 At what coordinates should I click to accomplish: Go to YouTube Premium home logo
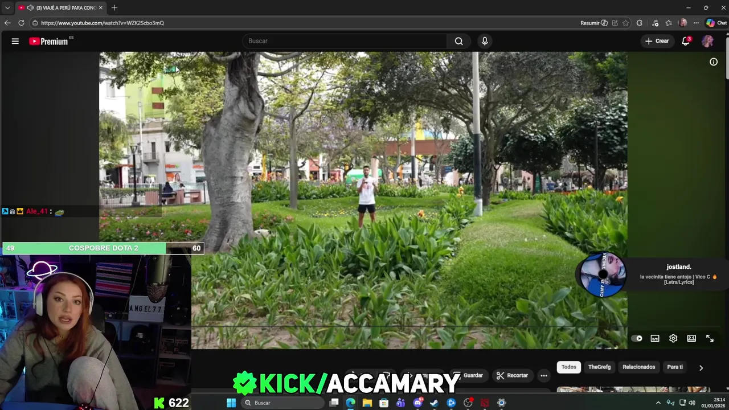(48, 41)
